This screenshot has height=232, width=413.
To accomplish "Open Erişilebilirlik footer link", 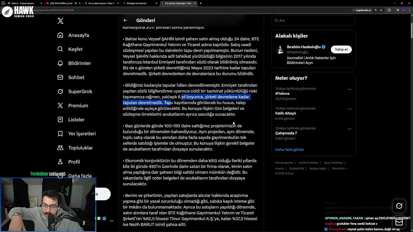I will coord(297,169).
